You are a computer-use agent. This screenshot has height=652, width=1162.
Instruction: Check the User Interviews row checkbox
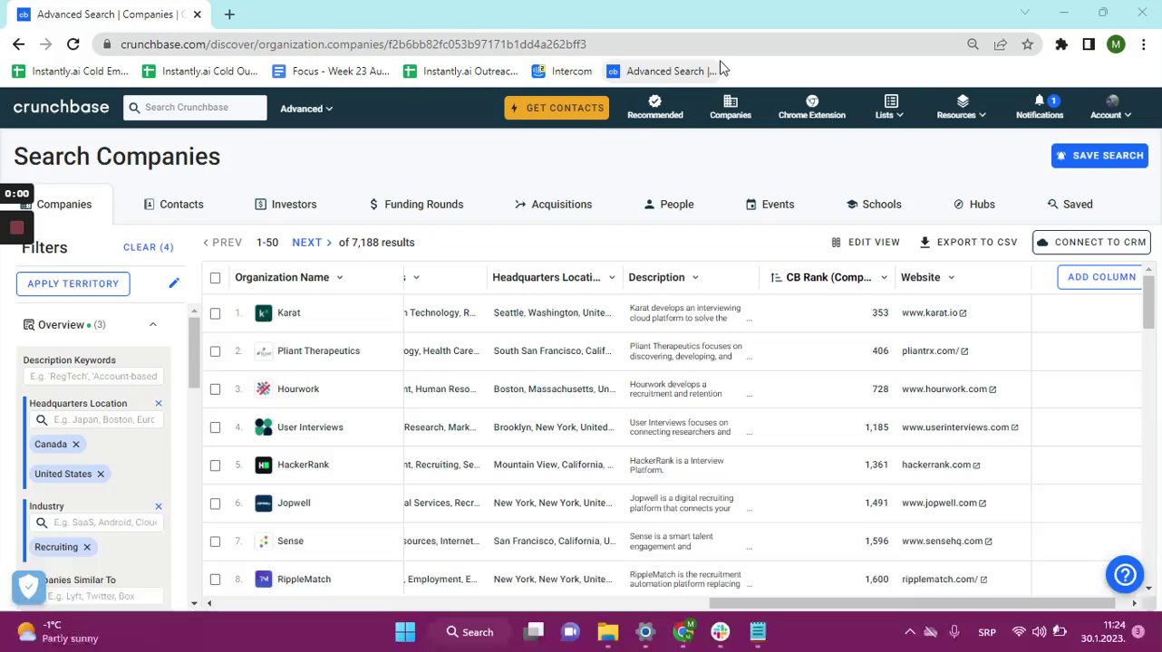pos(215,427)
